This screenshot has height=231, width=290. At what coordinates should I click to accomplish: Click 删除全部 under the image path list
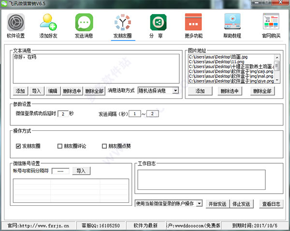coord(262,91)
